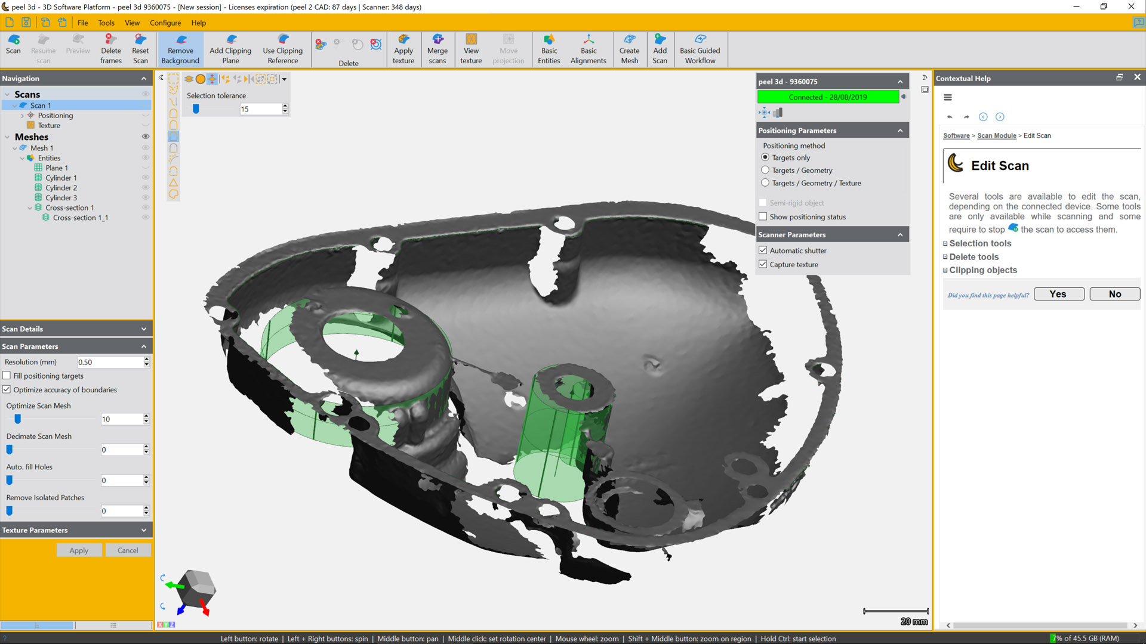This screenshot has height=644, width=1146.
Task: Enable Fill positioning targets checkbox
Action: tap(7, 376)
